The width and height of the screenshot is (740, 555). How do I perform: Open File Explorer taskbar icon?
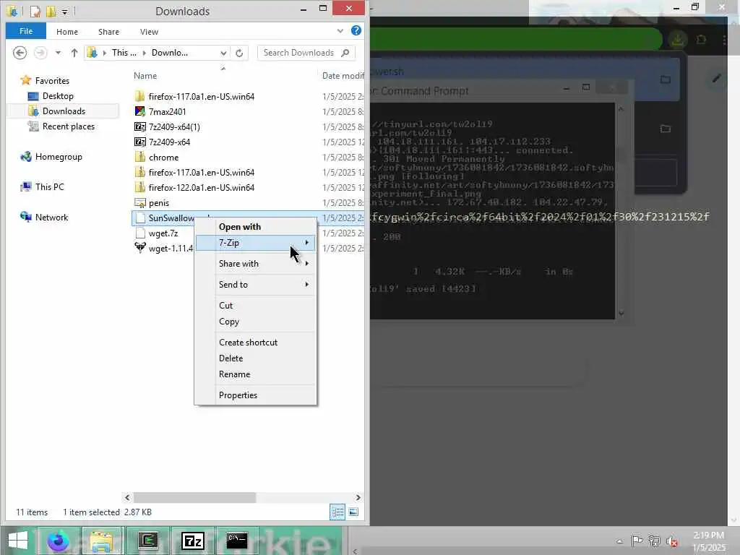[101, 541]
